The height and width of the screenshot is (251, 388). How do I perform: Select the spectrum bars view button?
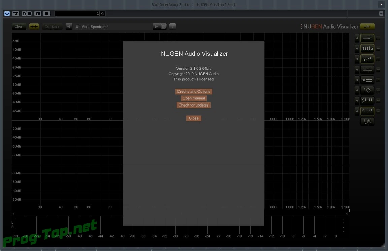[x=367, y=48]
